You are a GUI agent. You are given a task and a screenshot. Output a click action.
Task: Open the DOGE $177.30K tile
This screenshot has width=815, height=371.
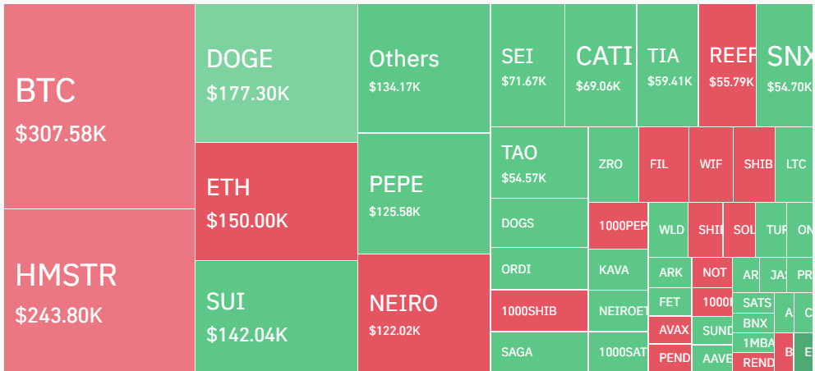(x=276, y=73)
